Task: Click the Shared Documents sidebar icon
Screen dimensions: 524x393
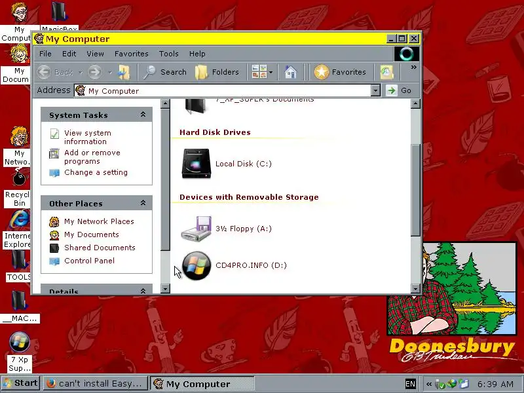Action: (x=54, y=248)
